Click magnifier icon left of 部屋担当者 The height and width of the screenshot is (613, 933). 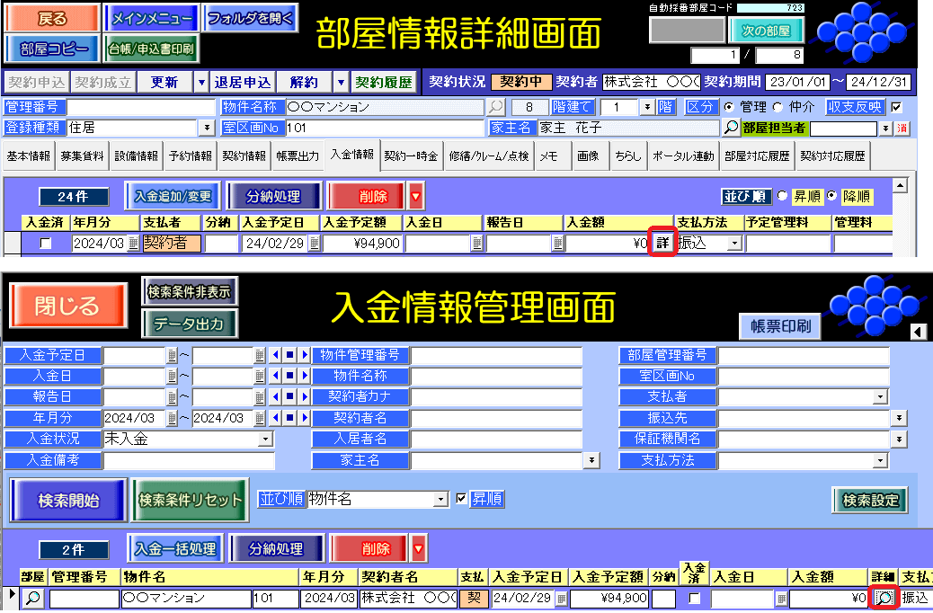[x=731, y=128]
